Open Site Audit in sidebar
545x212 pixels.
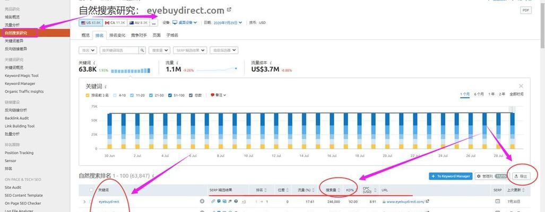(x=13, y=188)
